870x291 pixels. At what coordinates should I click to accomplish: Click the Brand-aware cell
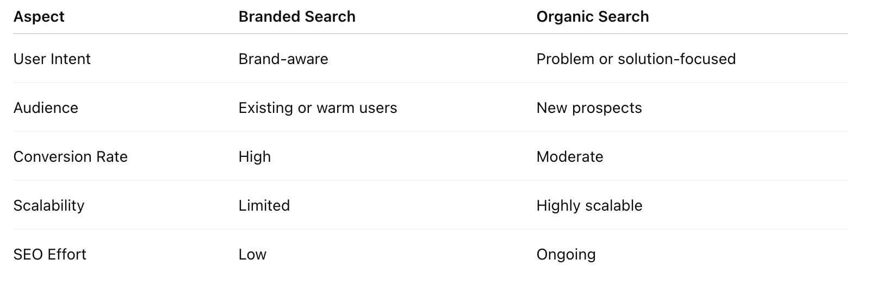tap(283, 59)
